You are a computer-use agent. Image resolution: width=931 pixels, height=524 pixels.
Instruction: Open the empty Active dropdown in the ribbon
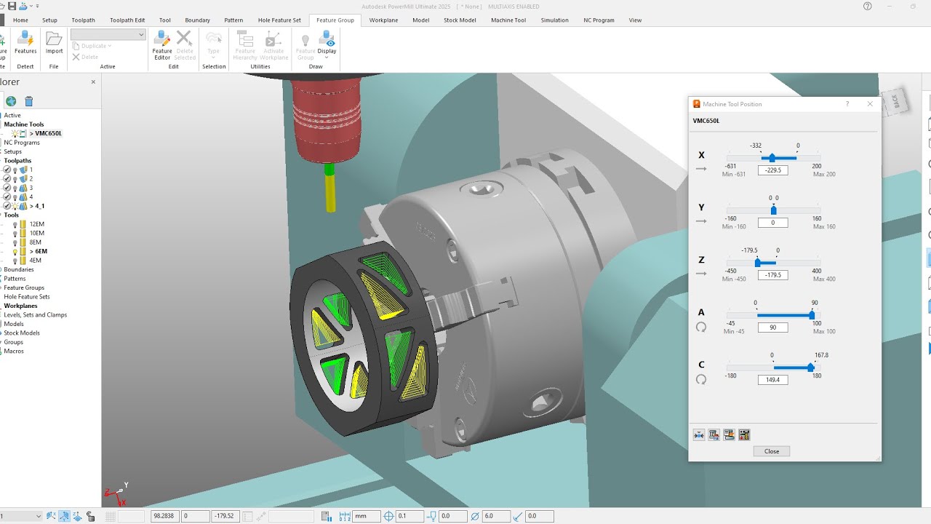[x=108, y=34]
